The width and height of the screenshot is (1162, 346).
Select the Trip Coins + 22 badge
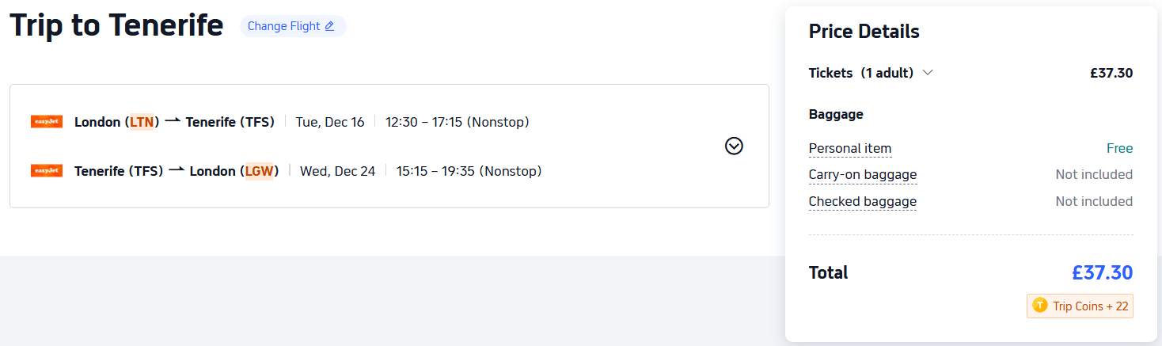[x=1080, y=306]
